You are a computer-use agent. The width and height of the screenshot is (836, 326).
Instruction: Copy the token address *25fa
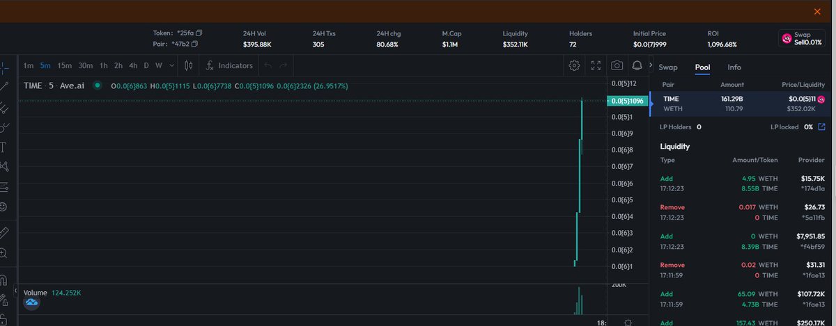point(199,33)
